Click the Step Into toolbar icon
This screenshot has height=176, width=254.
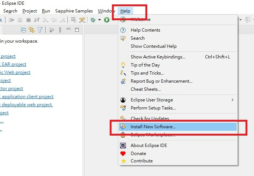point(45,20)
